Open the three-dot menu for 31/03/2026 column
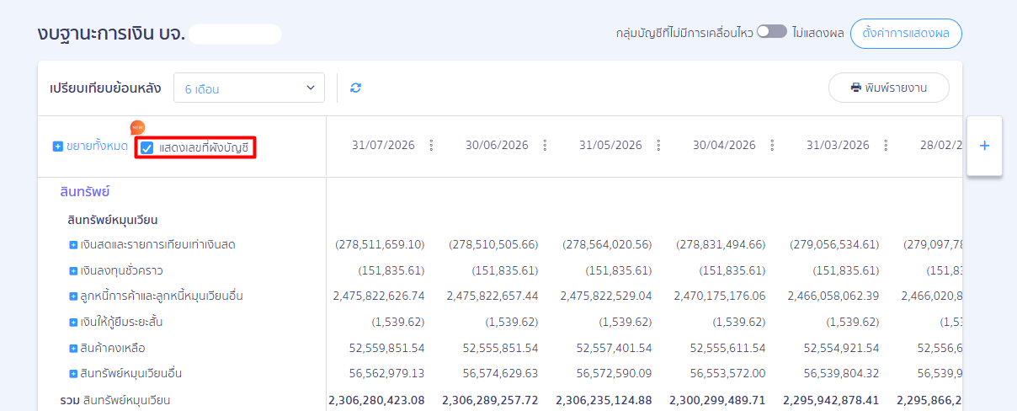The image size is (1017, 411). click(x=886, y=145)
